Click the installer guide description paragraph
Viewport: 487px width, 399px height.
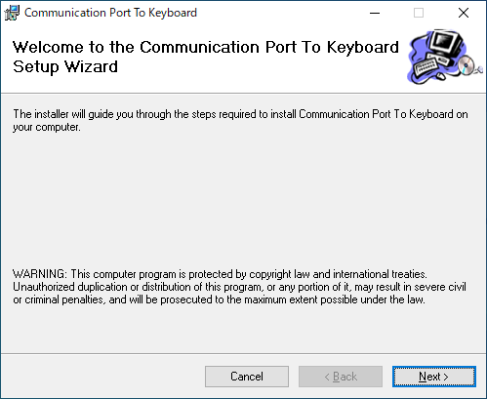(x=240, y=121)
